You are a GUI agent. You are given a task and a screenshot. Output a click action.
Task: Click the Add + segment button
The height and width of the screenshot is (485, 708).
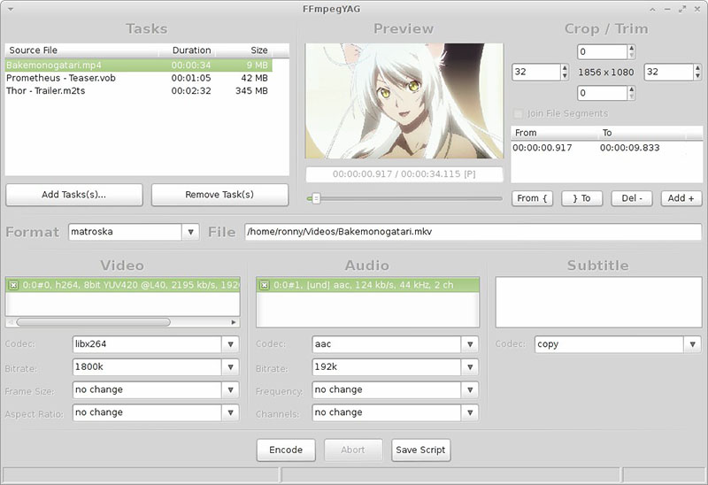[x=681, y=198]
